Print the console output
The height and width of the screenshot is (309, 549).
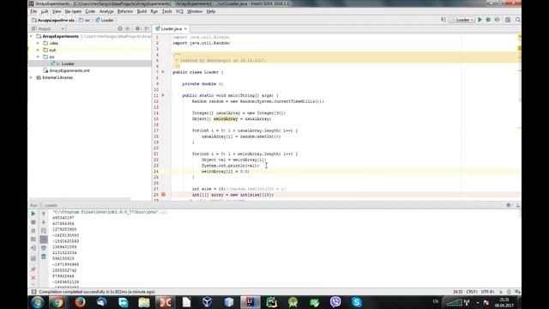coord(44,248)
